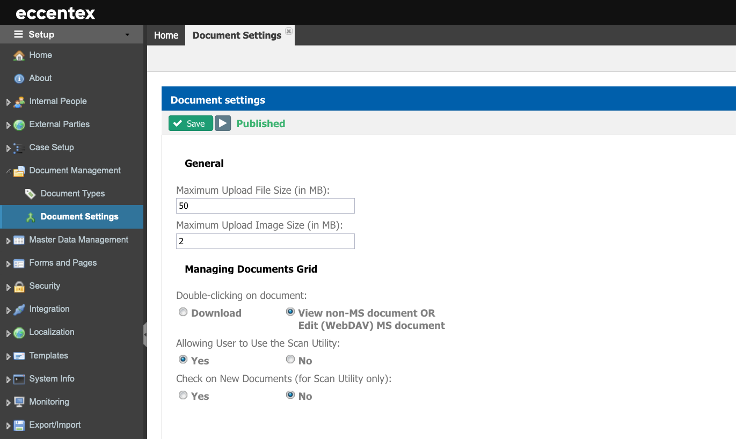Click the Published status label
The image size is (736, 439).
pos(260,123)
